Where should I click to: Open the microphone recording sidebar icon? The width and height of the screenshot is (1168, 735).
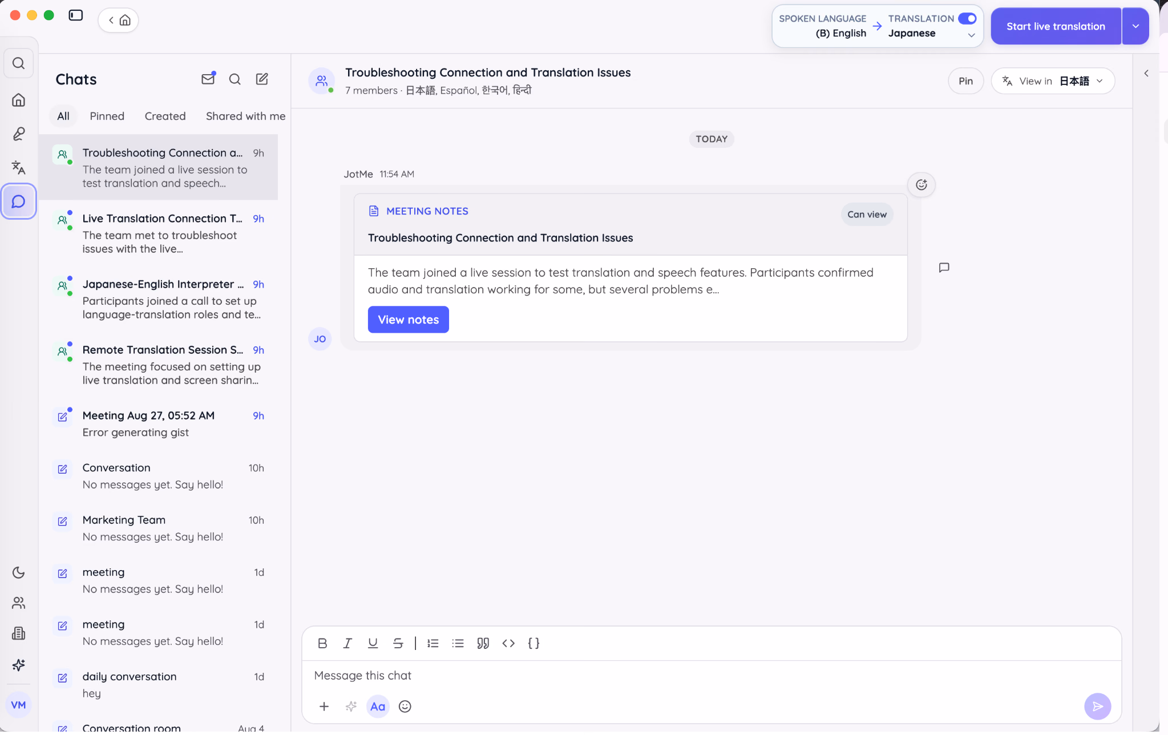pyautogui.click(x=18, y=134)
